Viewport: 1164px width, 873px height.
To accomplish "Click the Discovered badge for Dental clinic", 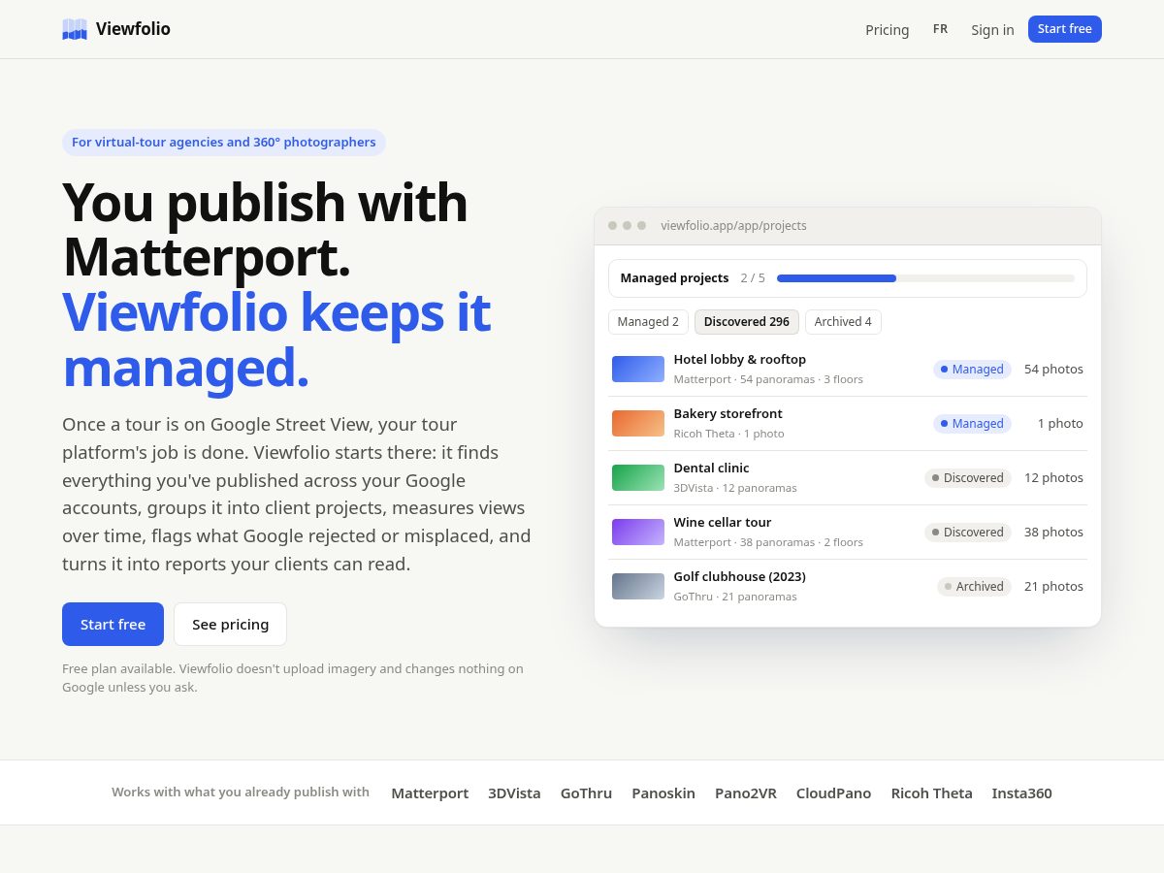I will [x=968, y=478].
